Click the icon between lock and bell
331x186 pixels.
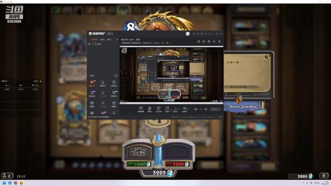209,41
